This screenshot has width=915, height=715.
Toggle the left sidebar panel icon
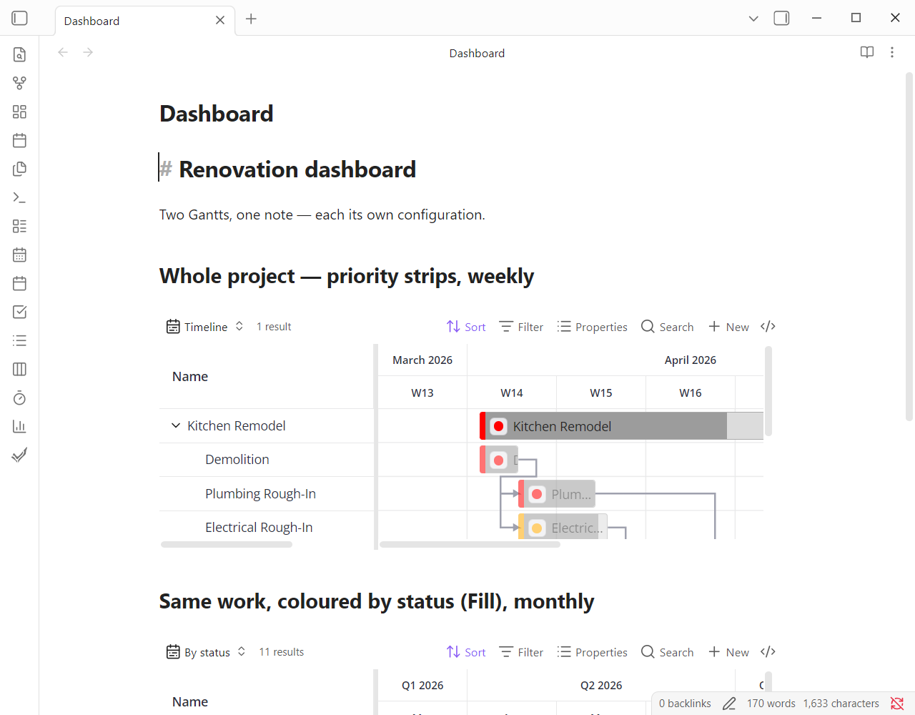click(20, 19)
